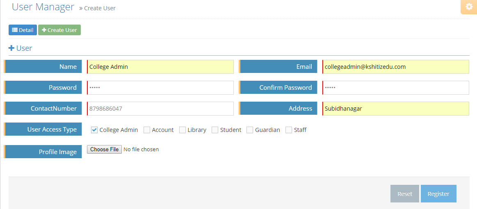Click the green Create User button
The height and width of the screenshot is (209, 477).
(x=59, y=30)
